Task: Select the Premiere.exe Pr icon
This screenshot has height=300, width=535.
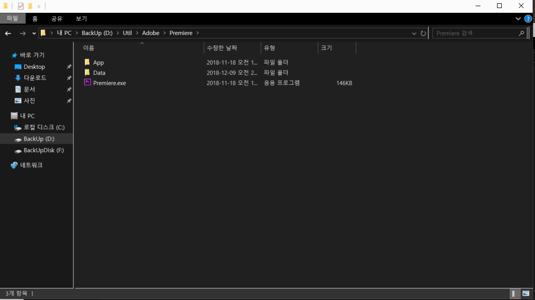Action: (x=87, y=82)
